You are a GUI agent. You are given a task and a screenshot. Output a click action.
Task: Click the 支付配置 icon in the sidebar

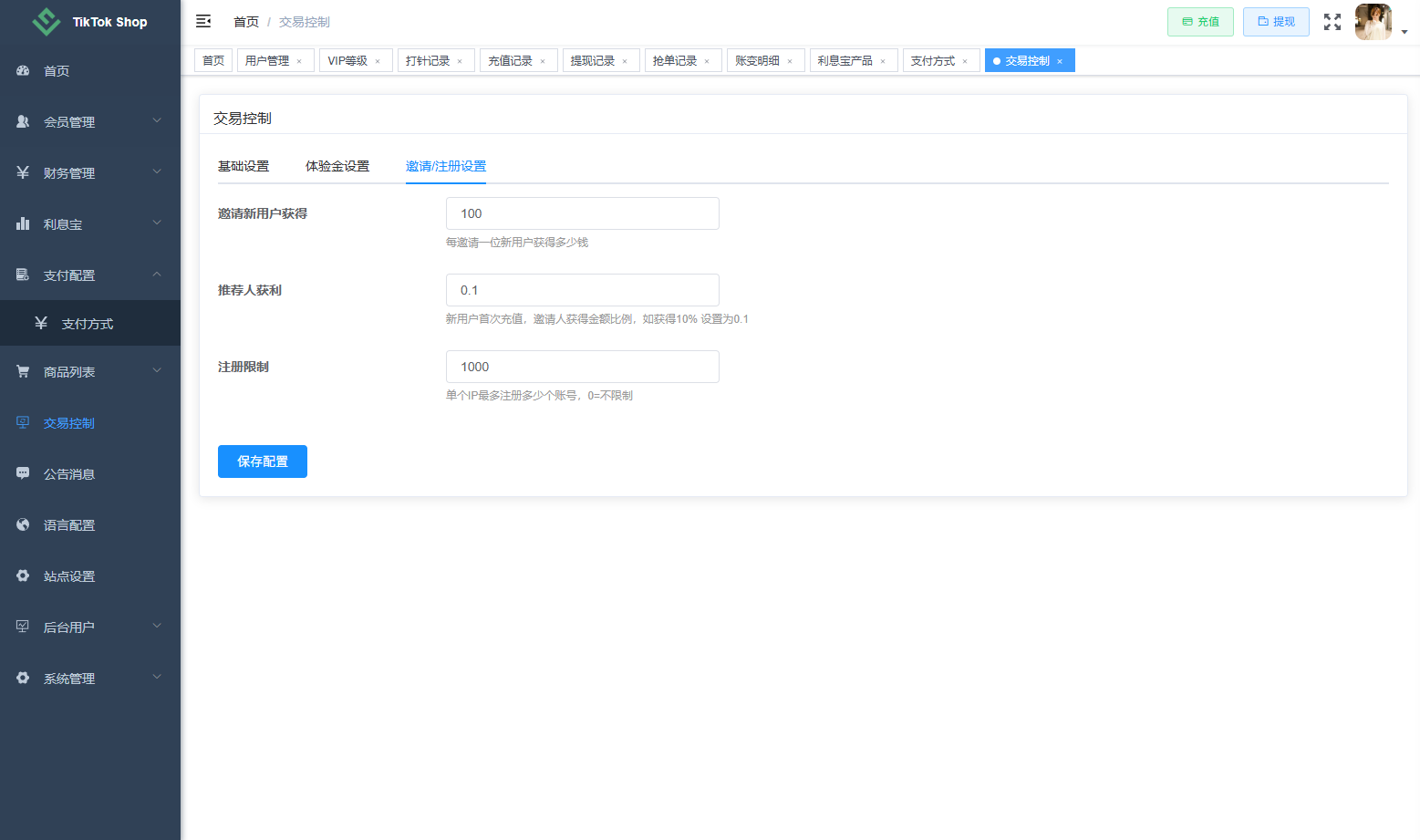tap(23, 275)
